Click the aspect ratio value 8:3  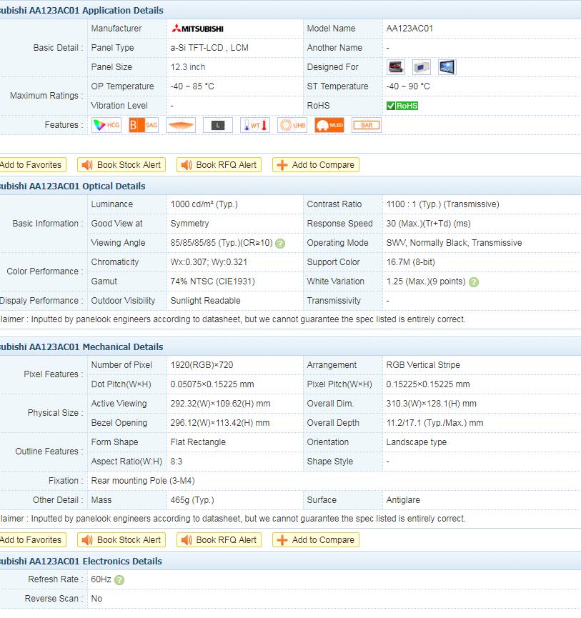click(x=177, y=462)
